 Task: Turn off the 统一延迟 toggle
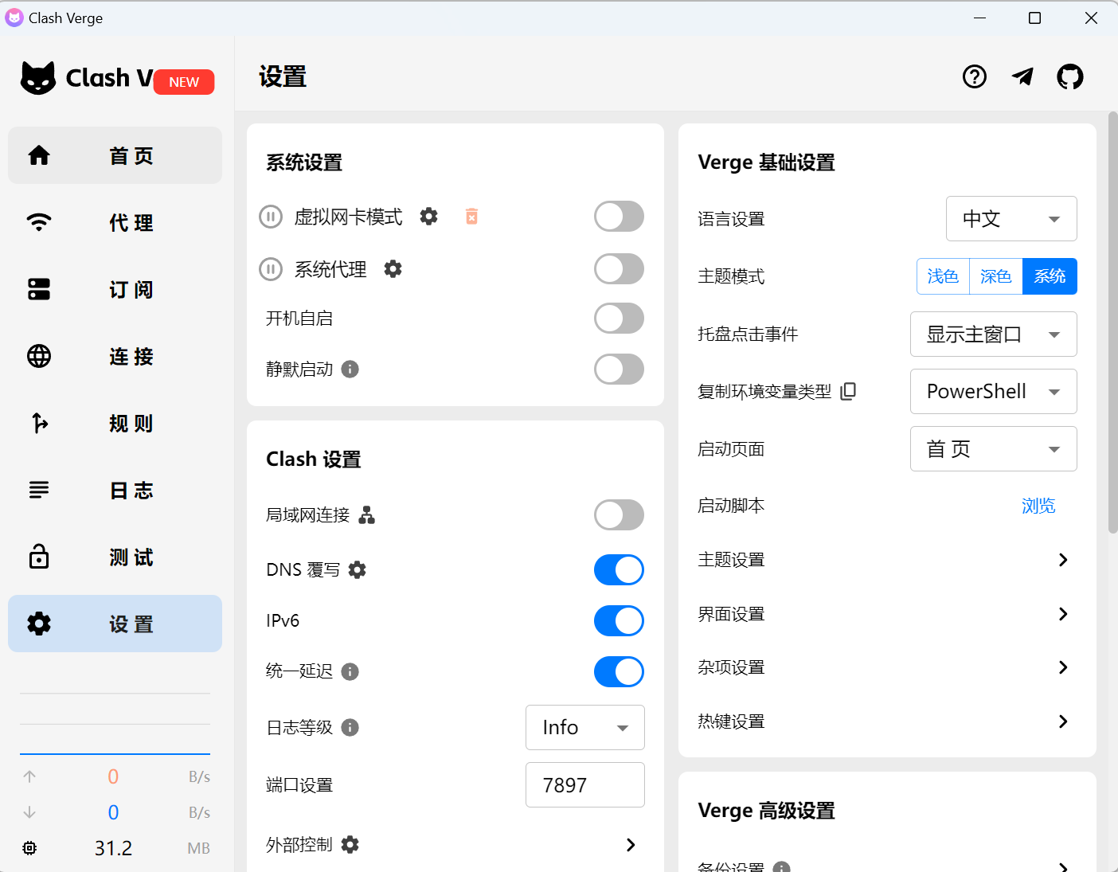click(619, 671)
